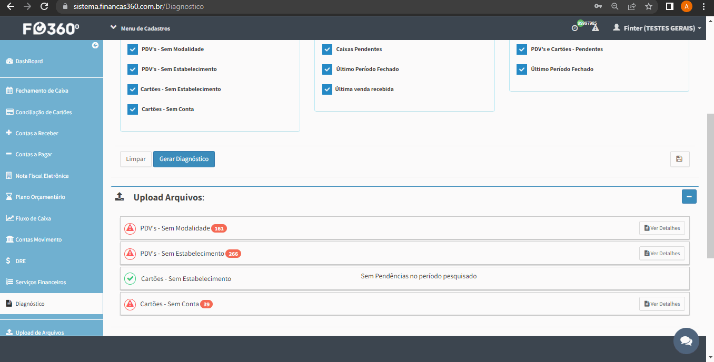Open the warning alerts icon in header
The width and height of the screenshot is (714, 362).
pos(595,28)
